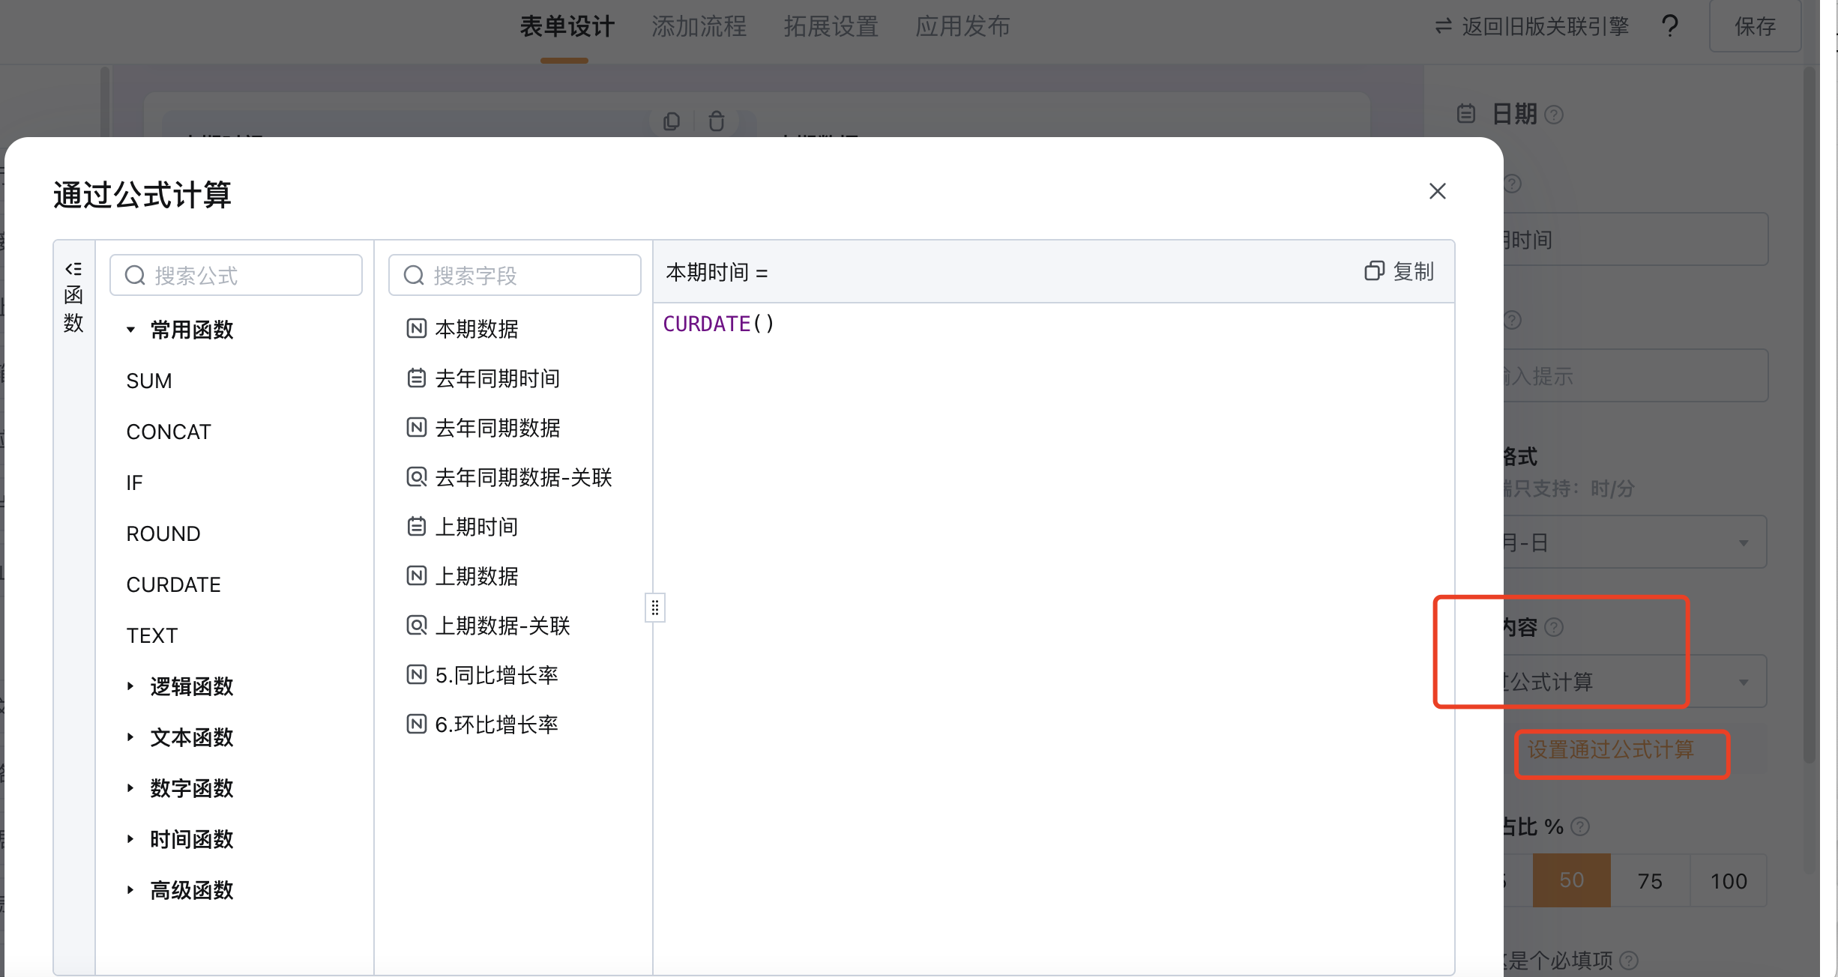Click the 复制 button text

[x=1413, y=271]
